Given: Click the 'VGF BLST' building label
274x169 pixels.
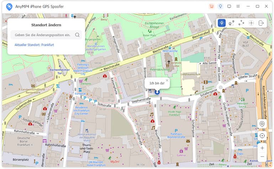Looking at the screenshot, I should (x=246, y=44).
